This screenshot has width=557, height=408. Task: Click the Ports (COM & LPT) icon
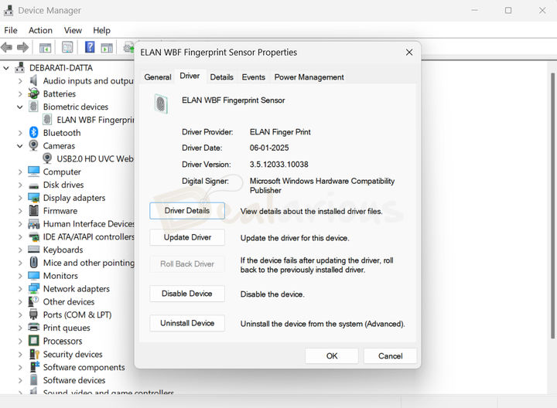tap(34, 314)
